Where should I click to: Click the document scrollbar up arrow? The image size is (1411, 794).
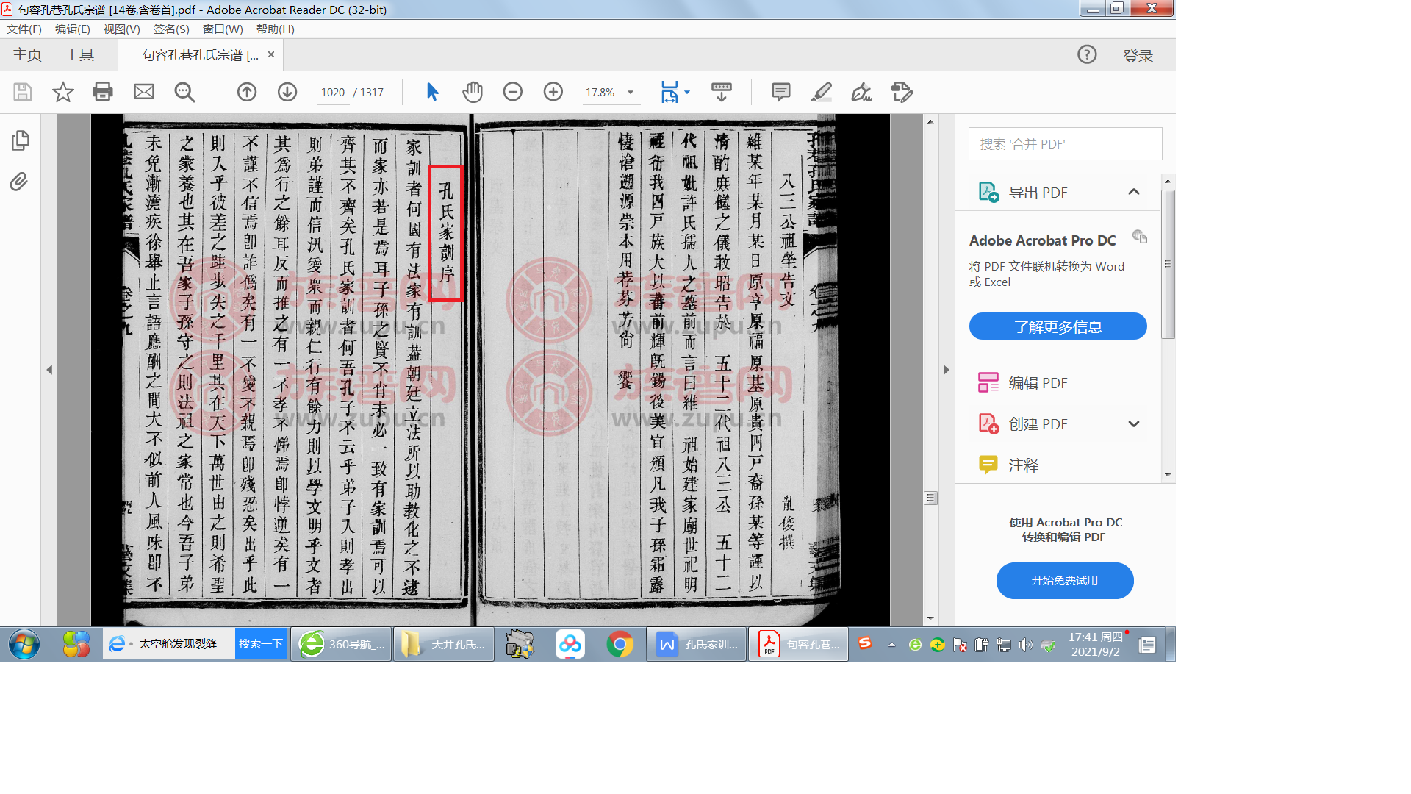(930, 121)
